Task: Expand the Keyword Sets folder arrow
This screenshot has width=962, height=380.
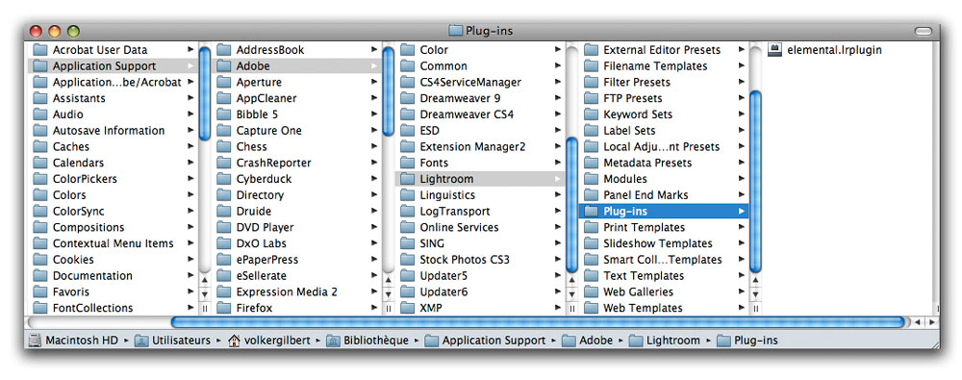Action: coord(742,114)
